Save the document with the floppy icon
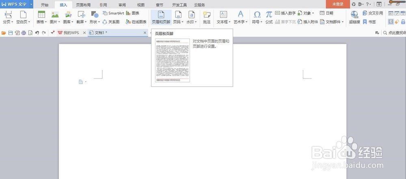Screen dimensions: 406x179 point(11,33)
